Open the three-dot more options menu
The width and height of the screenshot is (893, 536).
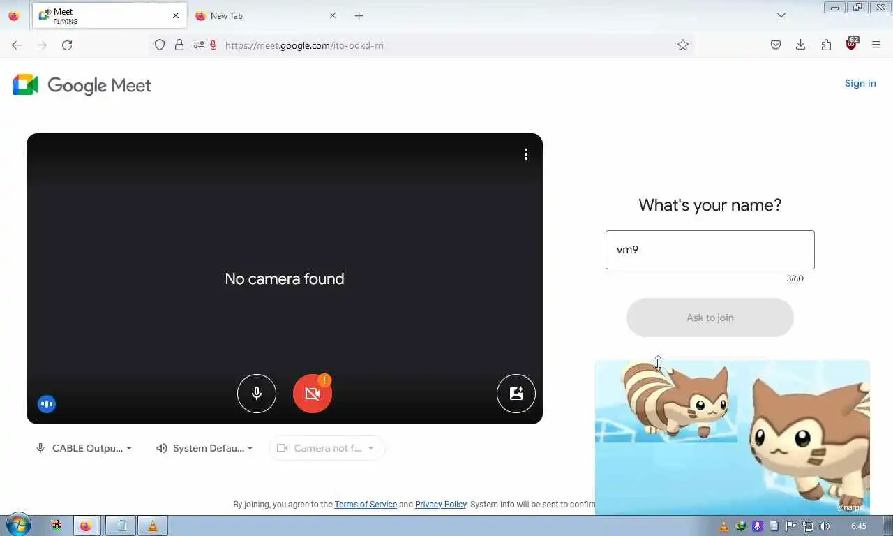pos(526,154)
